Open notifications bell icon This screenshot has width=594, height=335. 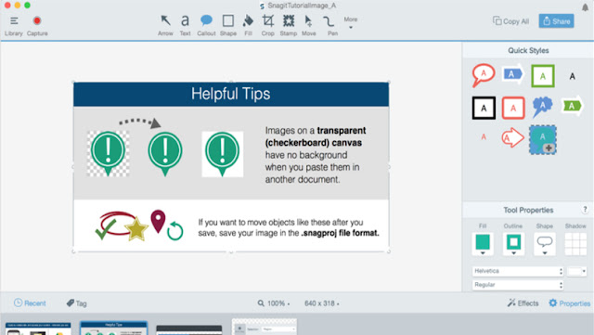tap(586, 7)
